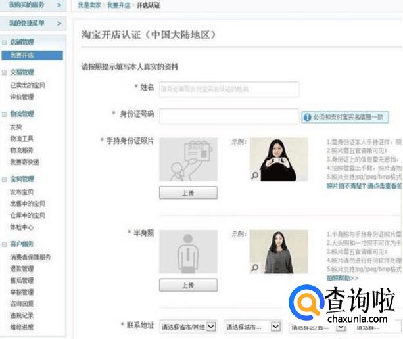
Task: Focus the 姓名 input field
Action: 229,89
